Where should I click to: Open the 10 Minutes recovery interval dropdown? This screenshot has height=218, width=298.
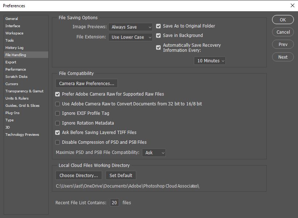210,61
